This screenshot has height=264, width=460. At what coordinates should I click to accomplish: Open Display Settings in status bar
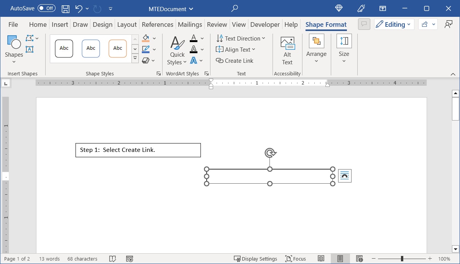click(x=255, y=259)
